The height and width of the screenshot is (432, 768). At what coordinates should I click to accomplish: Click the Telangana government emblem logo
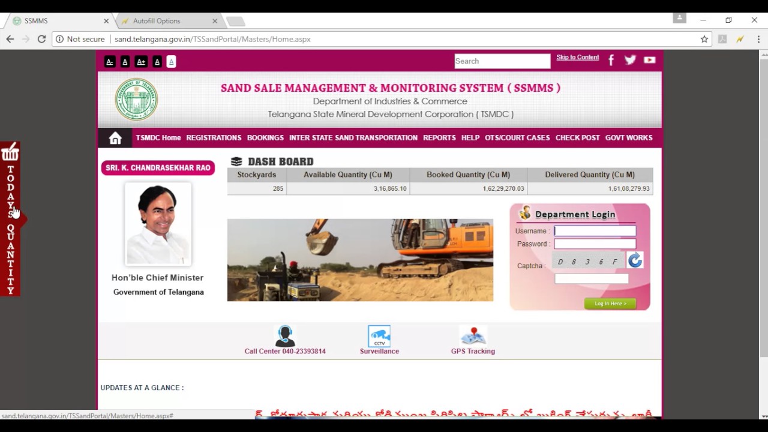pyautogui.click(x=137, y=100)
